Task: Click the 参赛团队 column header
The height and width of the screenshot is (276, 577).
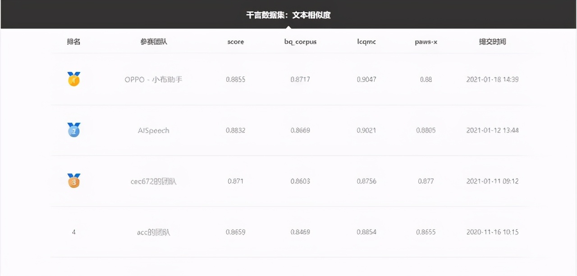Action: (x=154, y=41)
